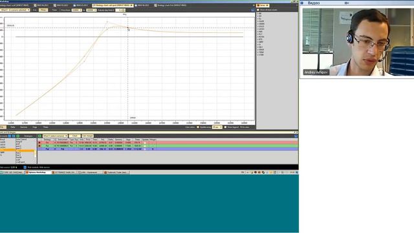Open the Tradematic Trader taskbar button

pos(116,172)
